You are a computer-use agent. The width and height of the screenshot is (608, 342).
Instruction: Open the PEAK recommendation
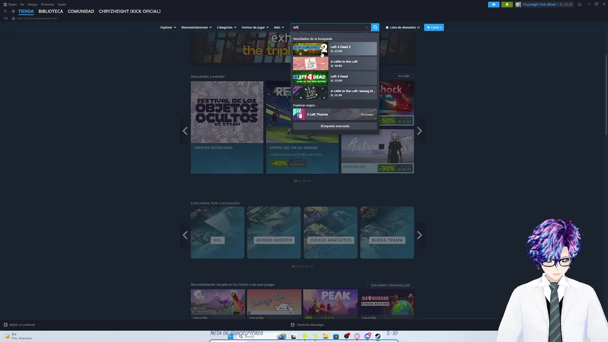pyautogui.click(x=331, y=304)
